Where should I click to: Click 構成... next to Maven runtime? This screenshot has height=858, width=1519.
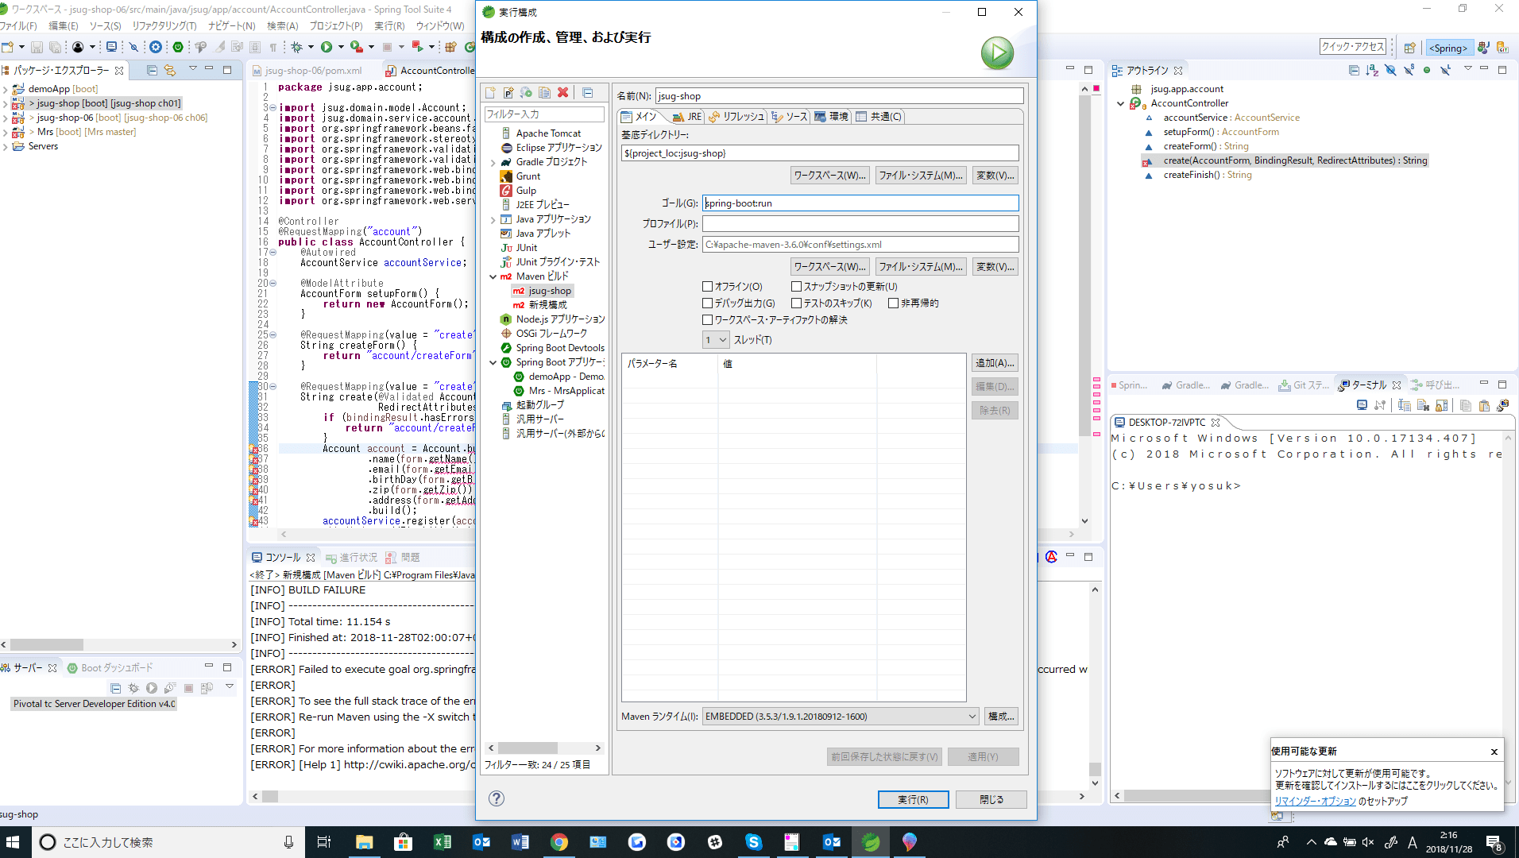tap(1001, 717)
